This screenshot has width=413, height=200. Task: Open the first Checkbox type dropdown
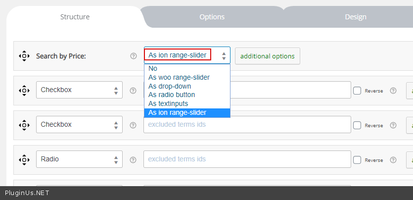click(x=79, y=90)
